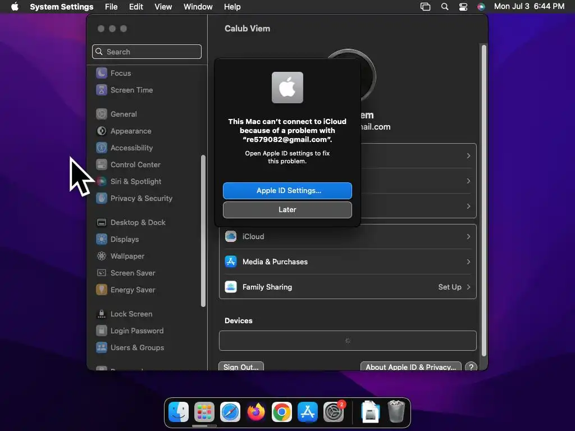Launch Firefox from the Dock

point(256,412)
